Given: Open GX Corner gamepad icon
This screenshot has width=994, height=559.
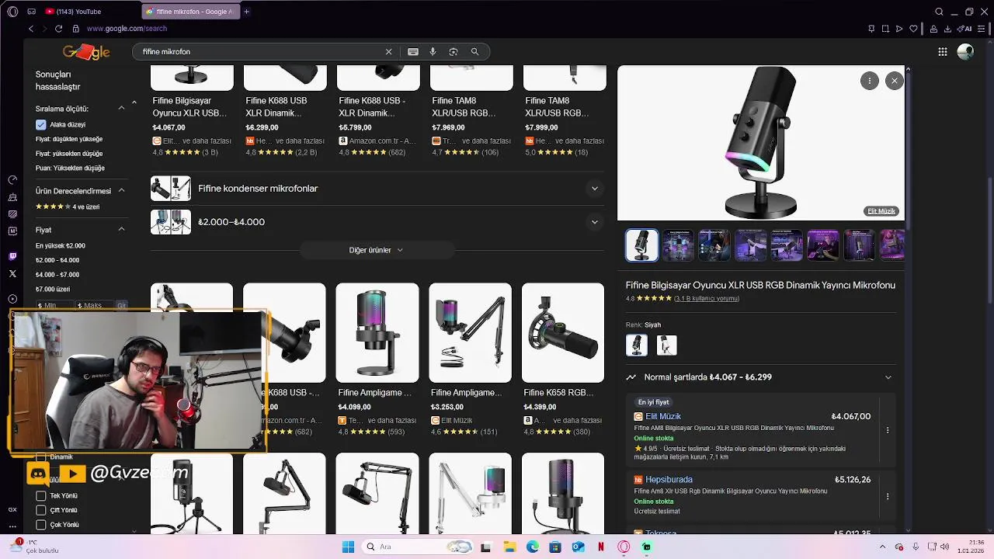Looking at the screenshot, I should pyautogui.click(x=31, y=12).
